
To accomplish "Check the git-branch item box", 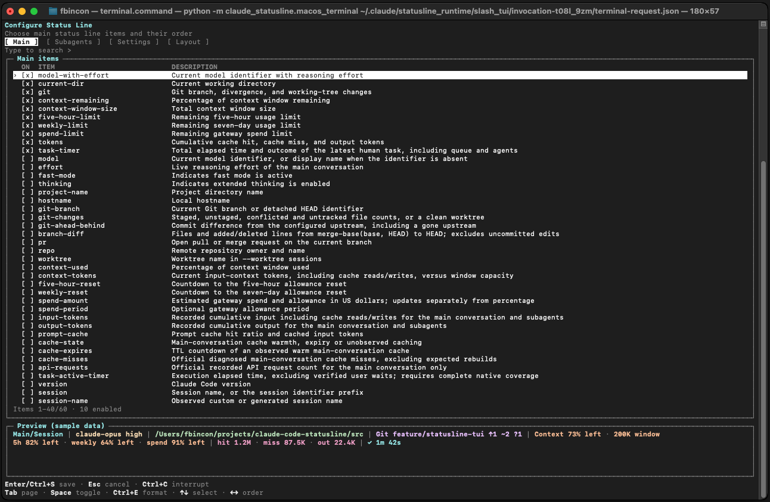I will [x=28, y=209].
